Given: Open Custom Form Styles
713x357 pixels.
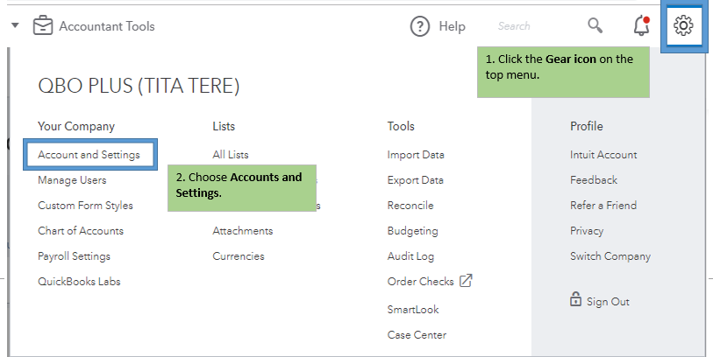Looking at the screenshot, I should pos(85,206).
